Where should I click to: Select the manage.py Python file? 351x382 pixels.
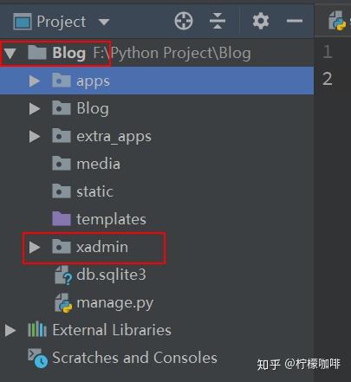[104, 303]
